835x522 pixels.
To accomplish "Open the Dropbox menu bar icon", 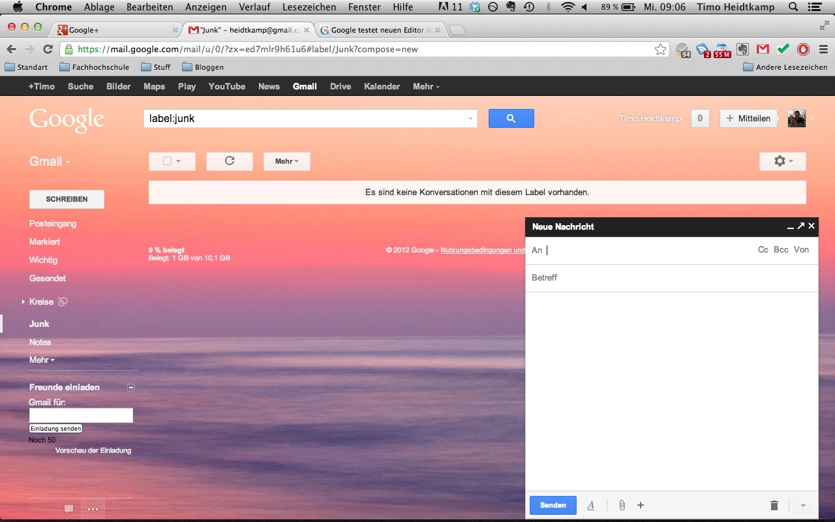I will tap(475, 7).
